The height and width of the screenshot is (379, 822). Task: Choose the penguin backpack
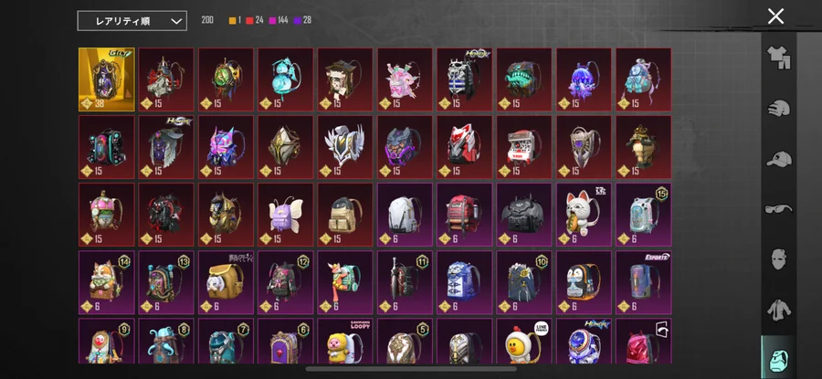point(584,282)
